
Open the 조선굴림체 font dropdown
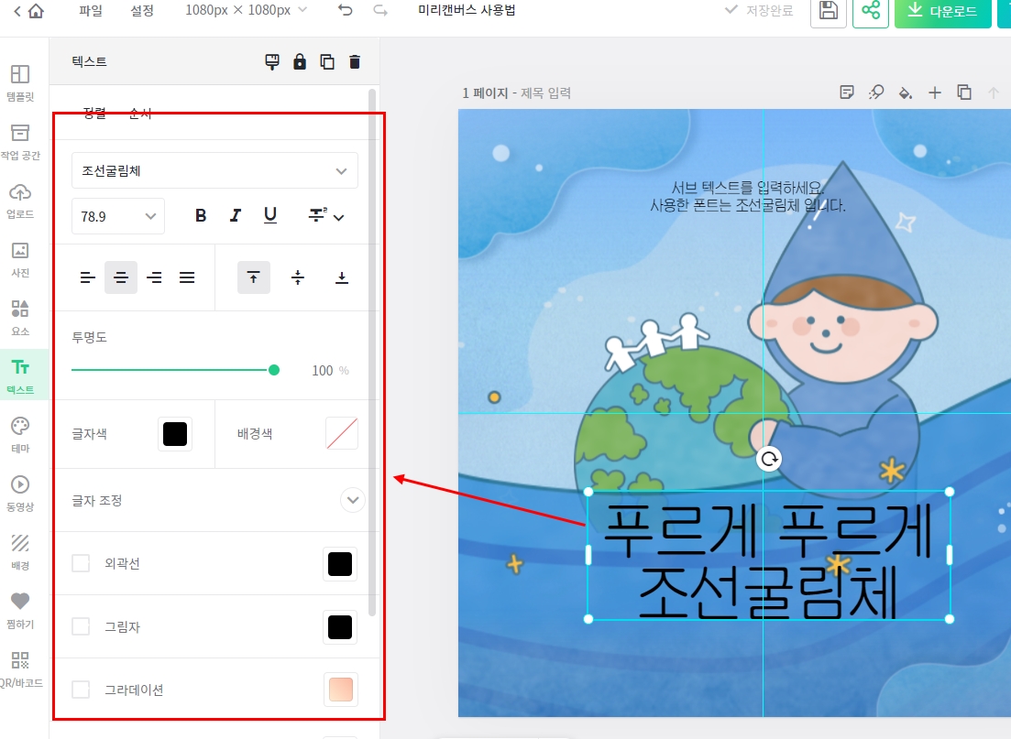coord(214,170)
